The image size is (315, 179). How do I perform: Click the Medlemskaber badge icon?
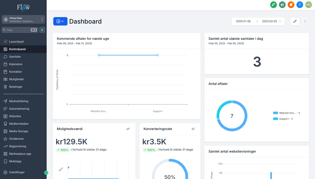click(5, 124)
